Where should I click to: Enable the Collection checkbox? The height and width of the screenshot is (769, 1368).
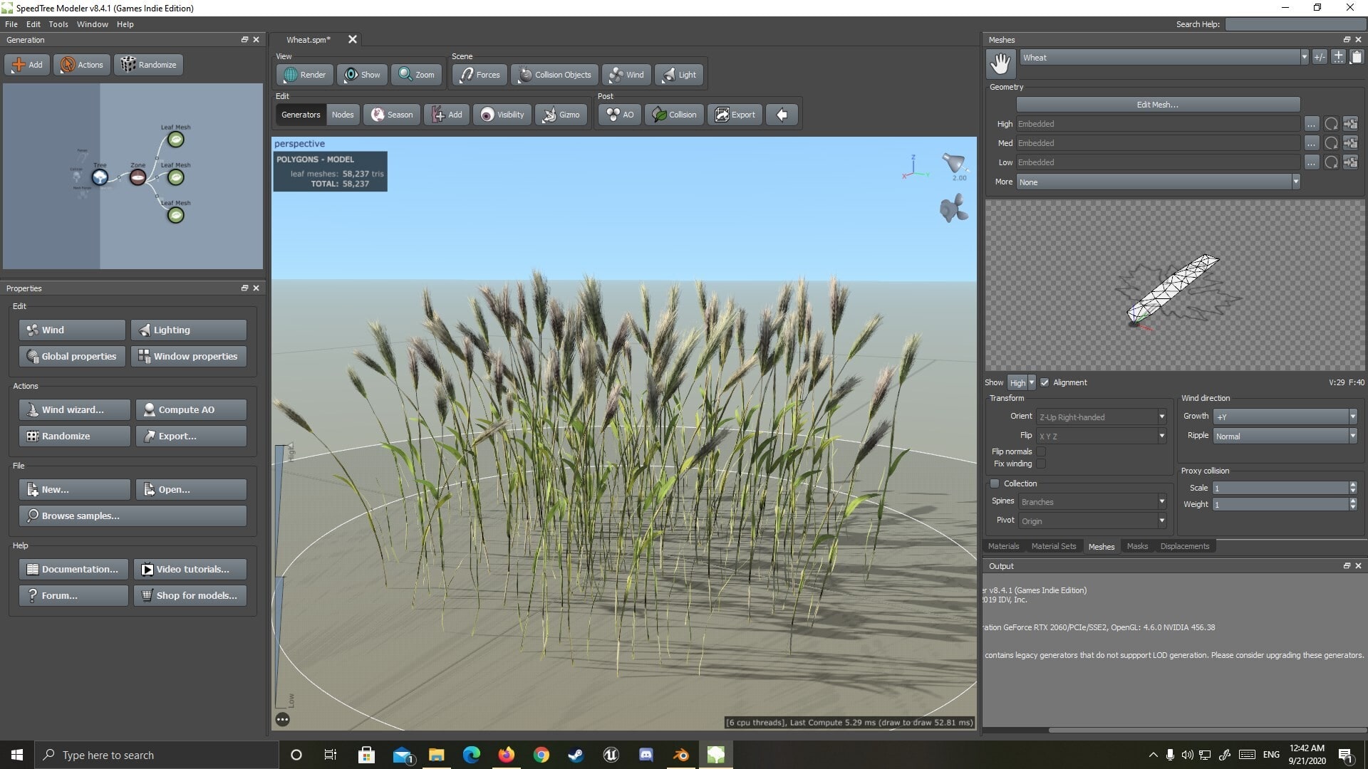995,483
